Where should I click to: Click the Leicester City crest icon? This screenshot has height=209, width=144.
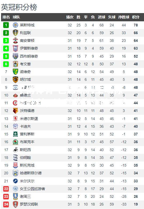coord(15,25)
